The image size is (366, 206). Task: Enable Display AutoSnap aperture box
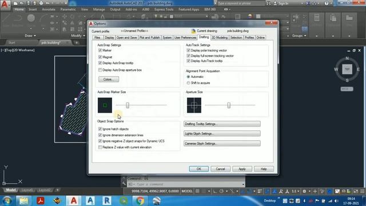(x=100, y=70)
